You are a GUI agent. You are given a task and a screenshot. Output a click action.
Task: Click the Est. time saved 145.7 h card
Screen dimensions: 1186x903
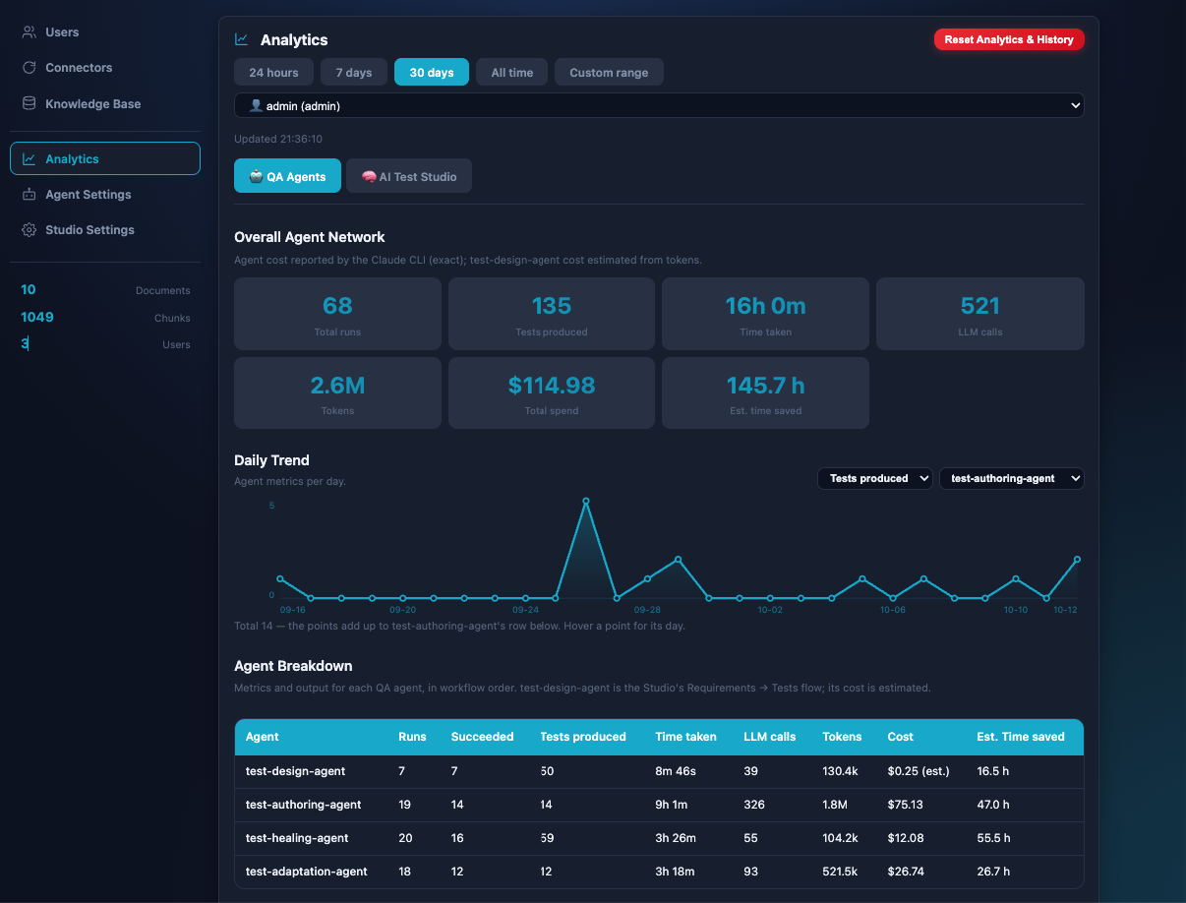(765, 392)
